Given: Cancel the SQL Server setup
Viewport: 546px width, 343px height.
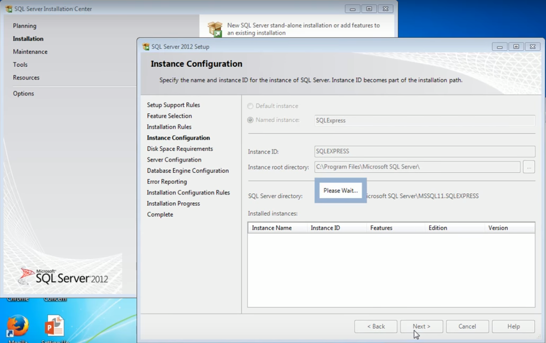Looking at the screenshot, I should (x=467, y=327).
